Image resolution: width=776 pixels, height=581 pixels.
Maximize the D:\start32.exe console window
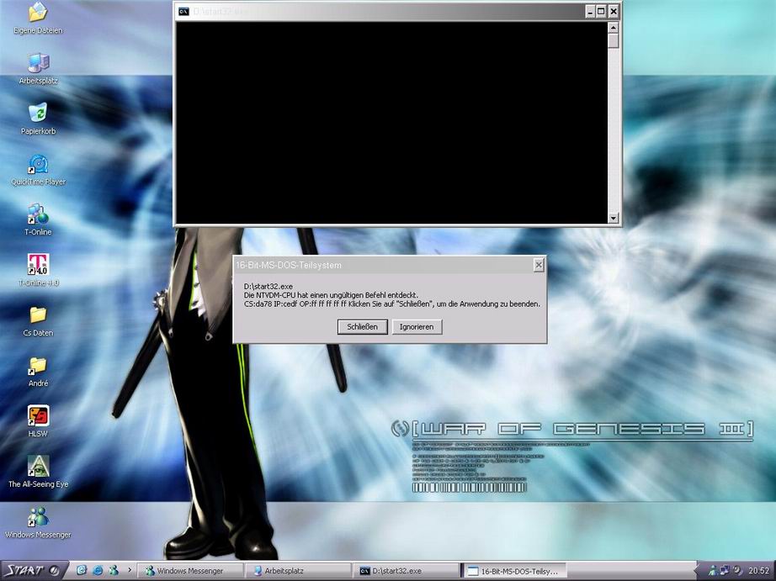coord(601,12)
